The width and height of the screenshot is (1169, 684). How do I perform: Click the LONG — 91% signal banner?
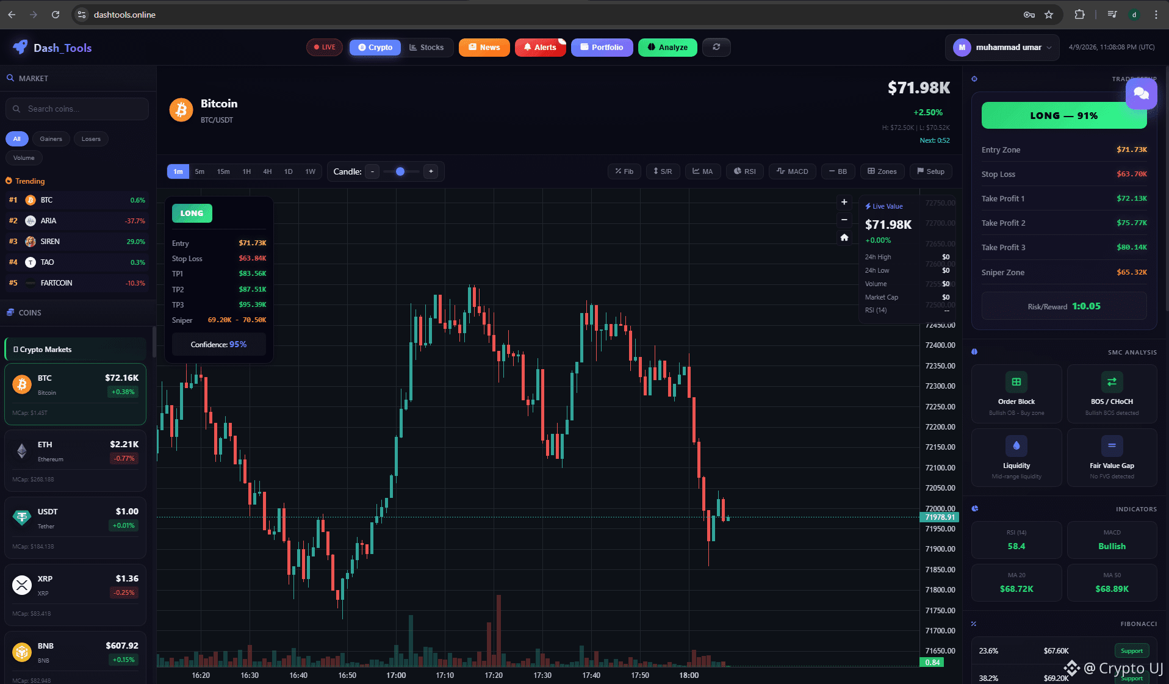[x=1064, y=115]
